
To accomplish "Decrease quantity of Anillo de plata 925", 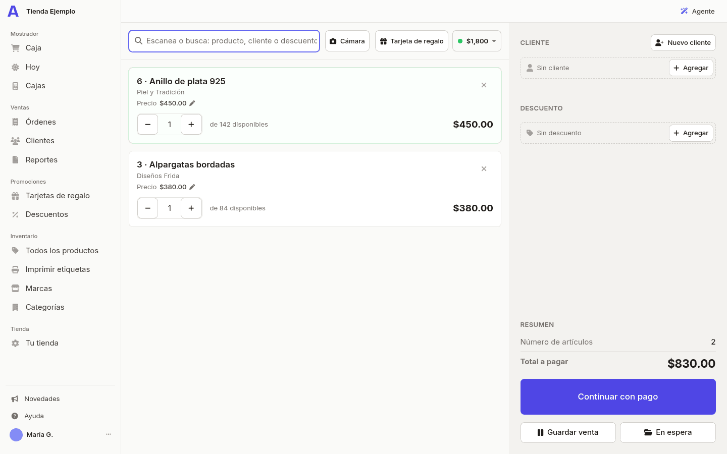I will pyautogui.click(x=147, y=125).
